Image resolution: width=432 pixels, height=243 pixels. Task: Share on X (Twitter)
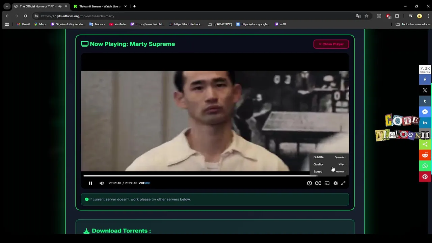(425, 90)
